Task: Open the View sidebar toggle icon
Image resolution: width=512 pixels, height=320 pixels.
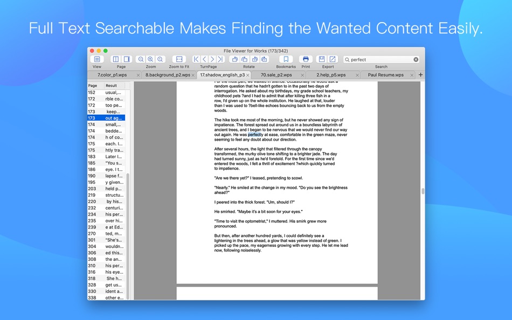Action: [97, 59]
